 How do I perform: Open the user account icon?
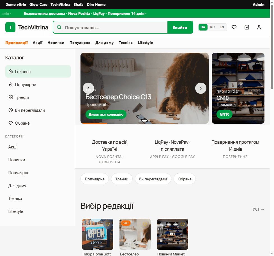259,27
